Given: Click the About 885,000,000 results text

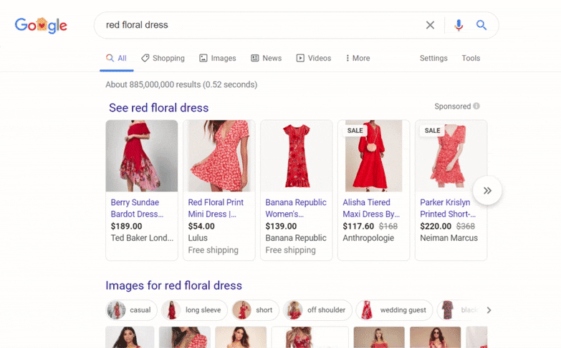Looking at the screenshot, I should pyautogui.click(x=181, y=84).
